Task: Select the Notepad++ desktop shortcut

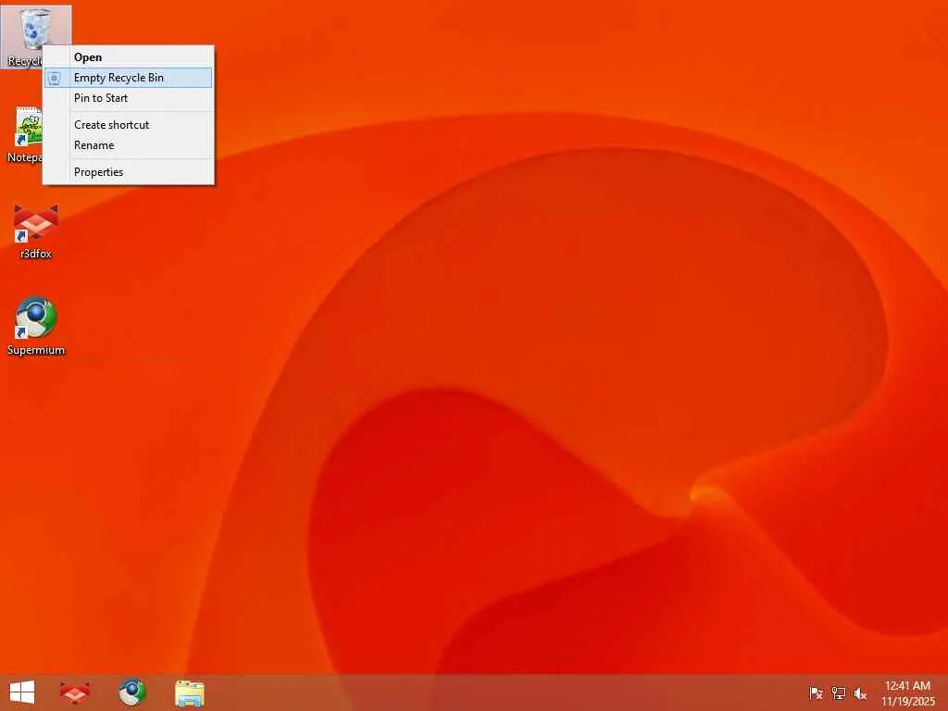Action: tap(24, 134)
